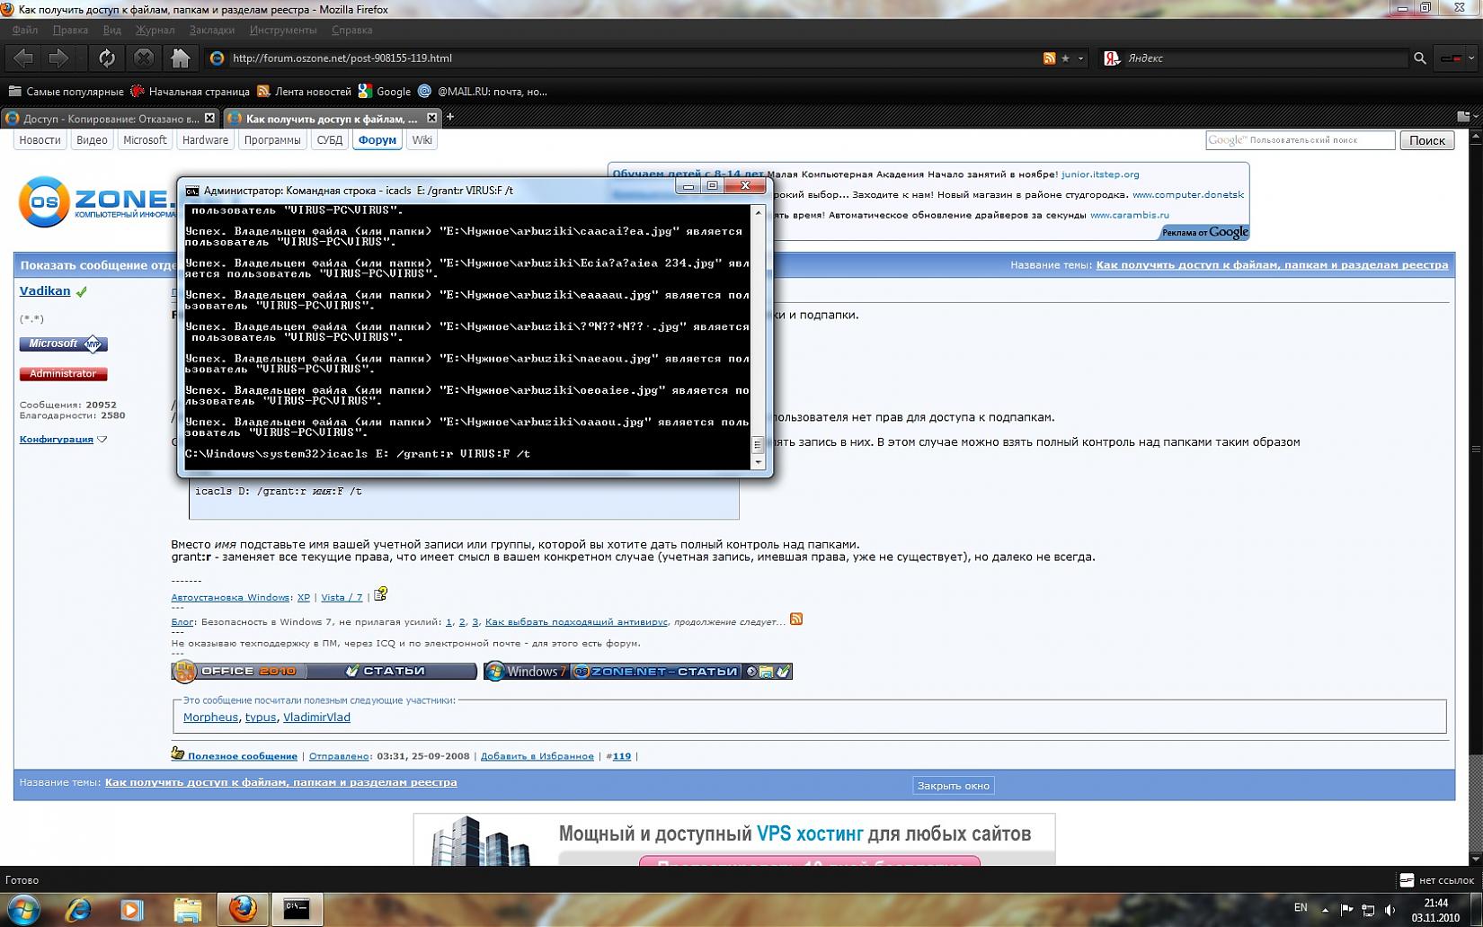This screenshot has height=927, width=1483.
Task: Open the Журнал menu
Action: click(x=155, y=30)
